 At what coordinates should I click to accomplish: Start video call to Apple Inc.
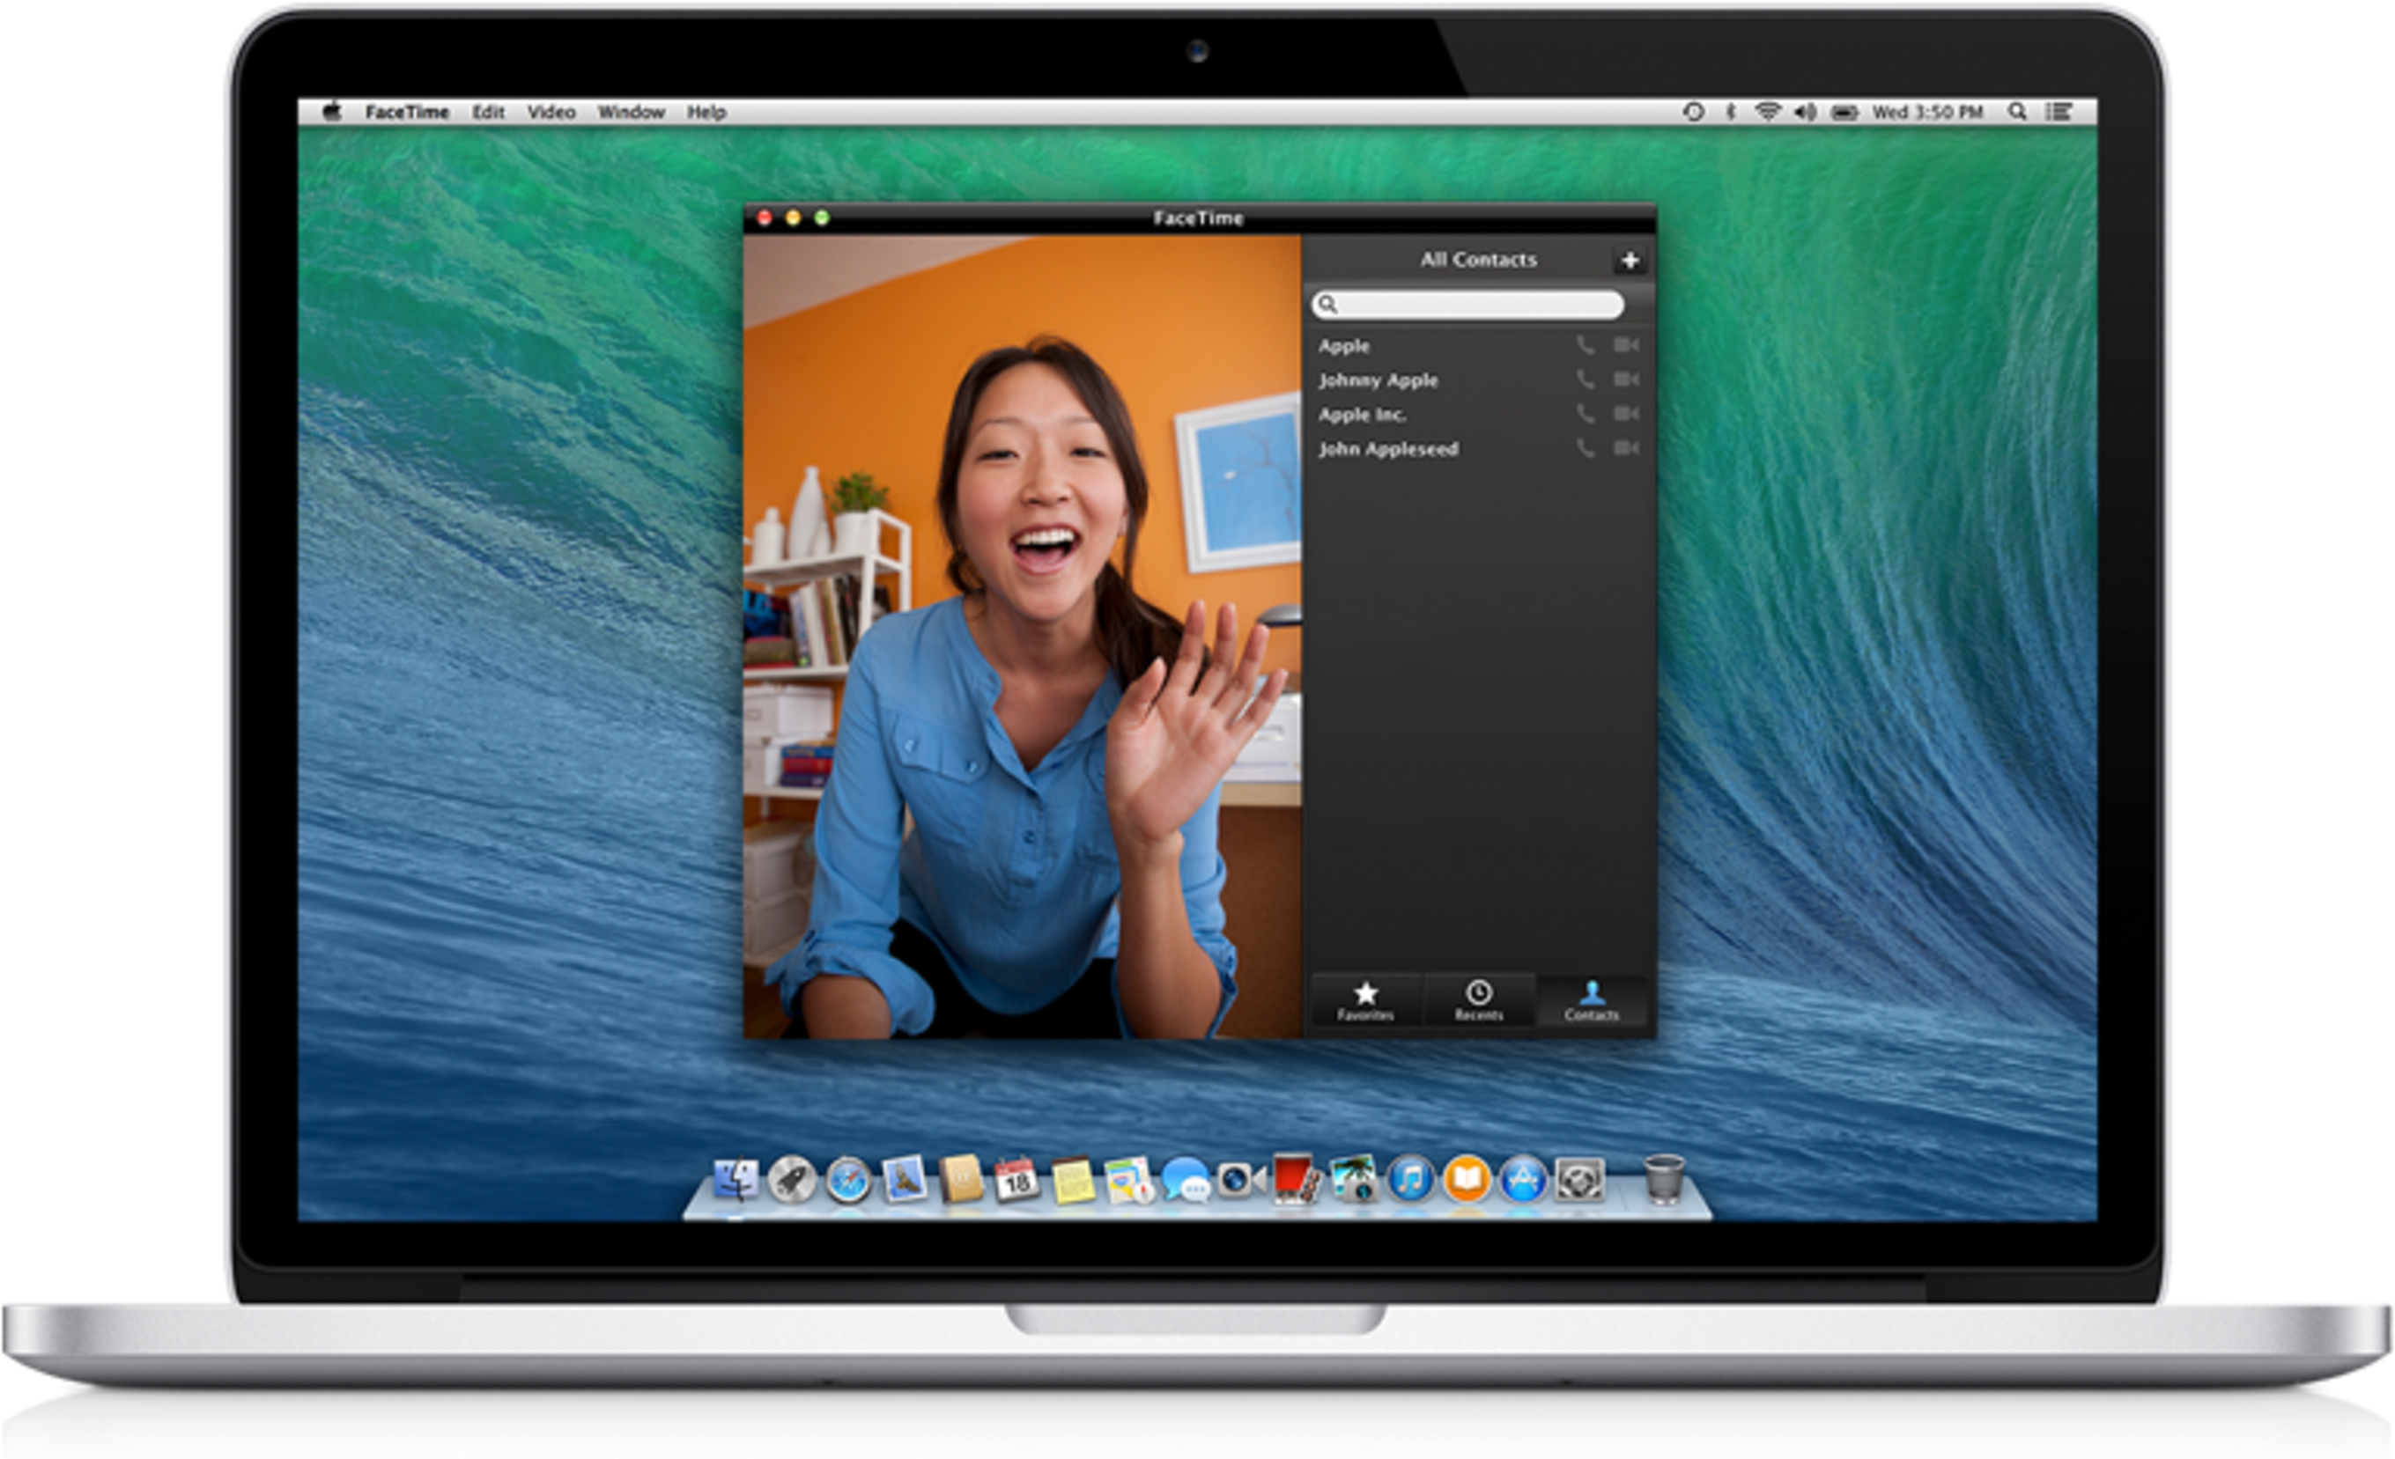point(1626,414)
